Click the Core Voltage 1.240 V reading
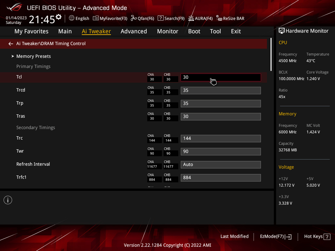The height and width of the screenshot is (251, 335). (313, 79)
